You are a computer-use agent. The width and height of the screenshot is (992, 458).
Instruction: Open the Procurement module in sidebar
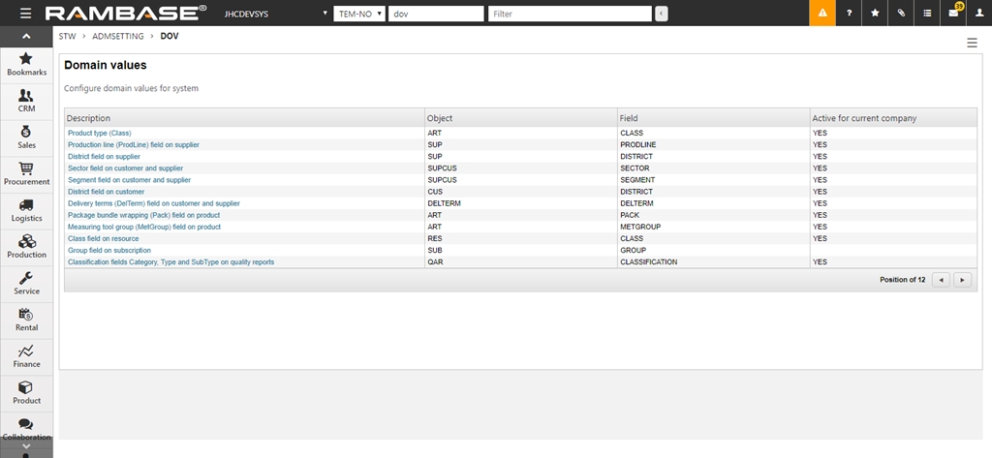pos(26,172)
